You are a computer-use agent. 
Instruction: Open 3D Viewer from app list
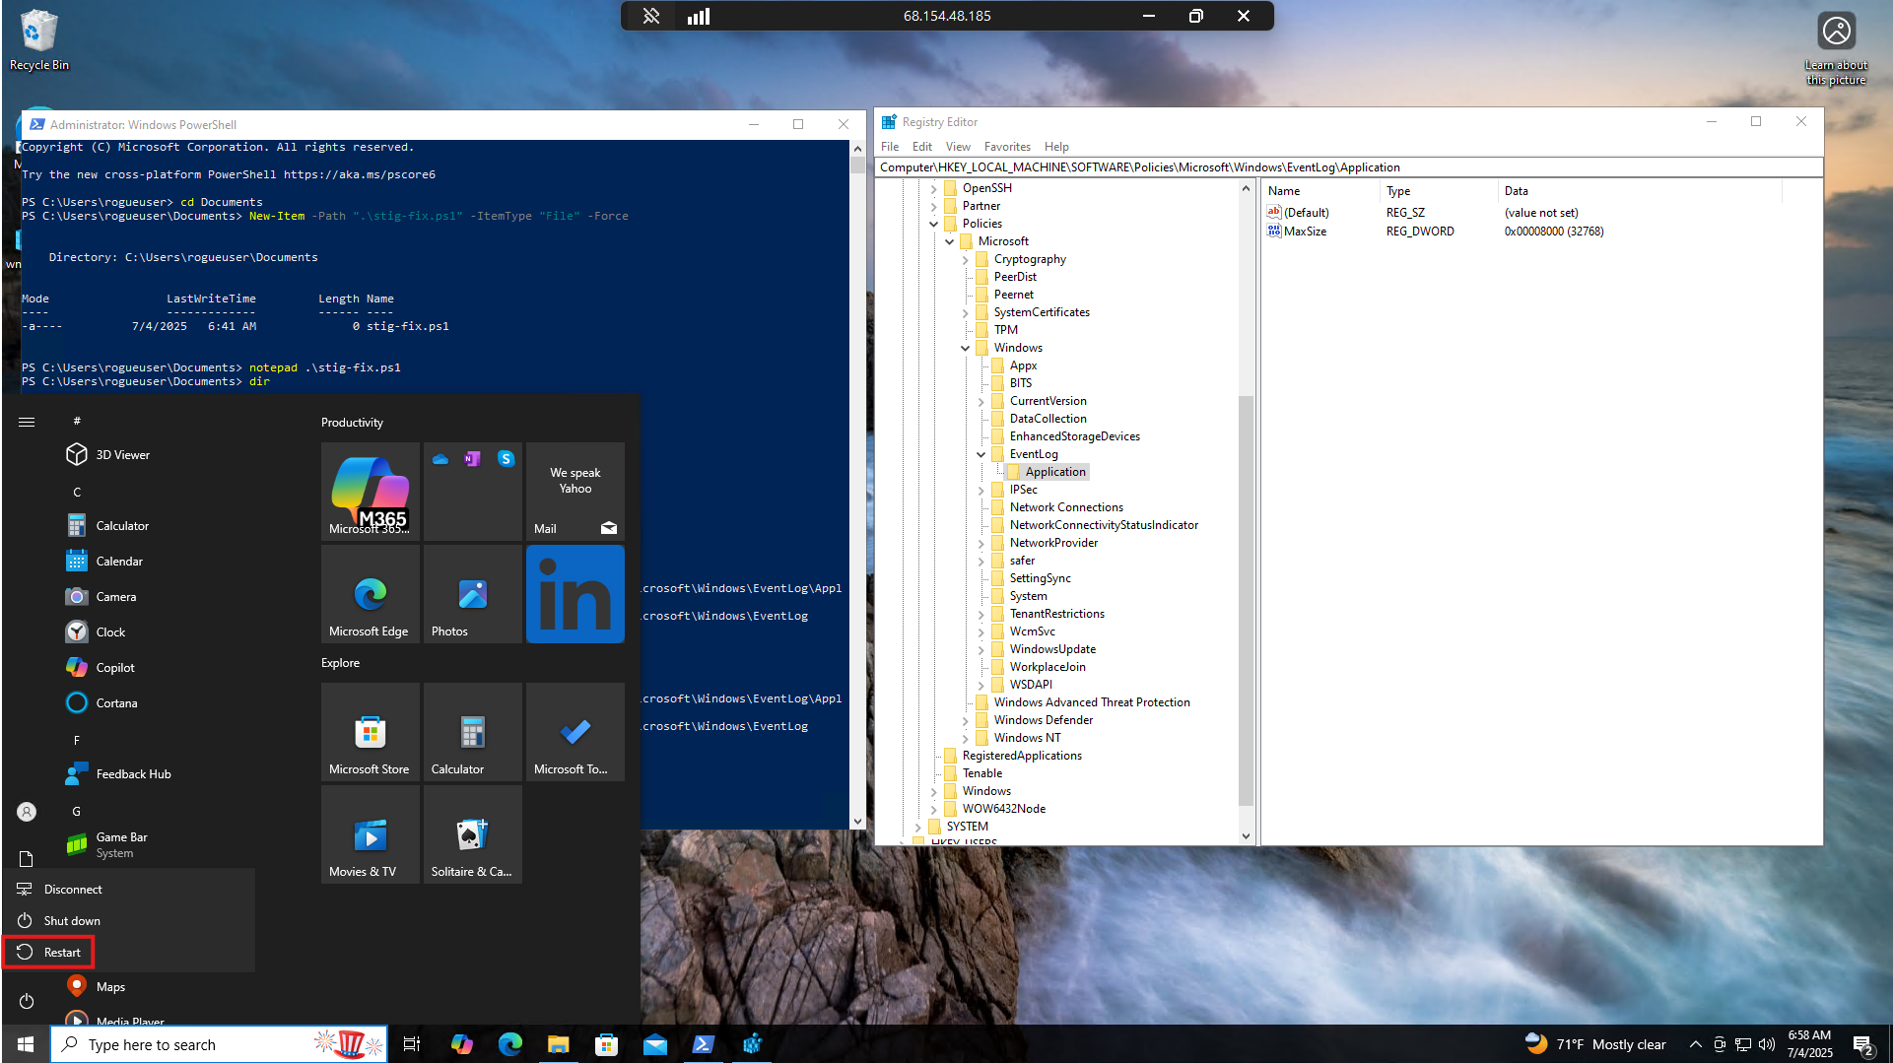point(122,455)
